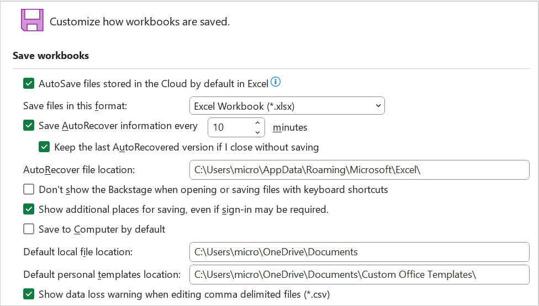Open the Save files in this format dropdown
This screenshot has height=306, width=539.
click(x=287, y=106)
